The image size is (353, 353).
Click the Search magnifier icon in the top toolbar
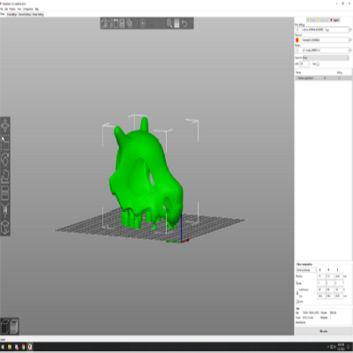pos(169,23)
